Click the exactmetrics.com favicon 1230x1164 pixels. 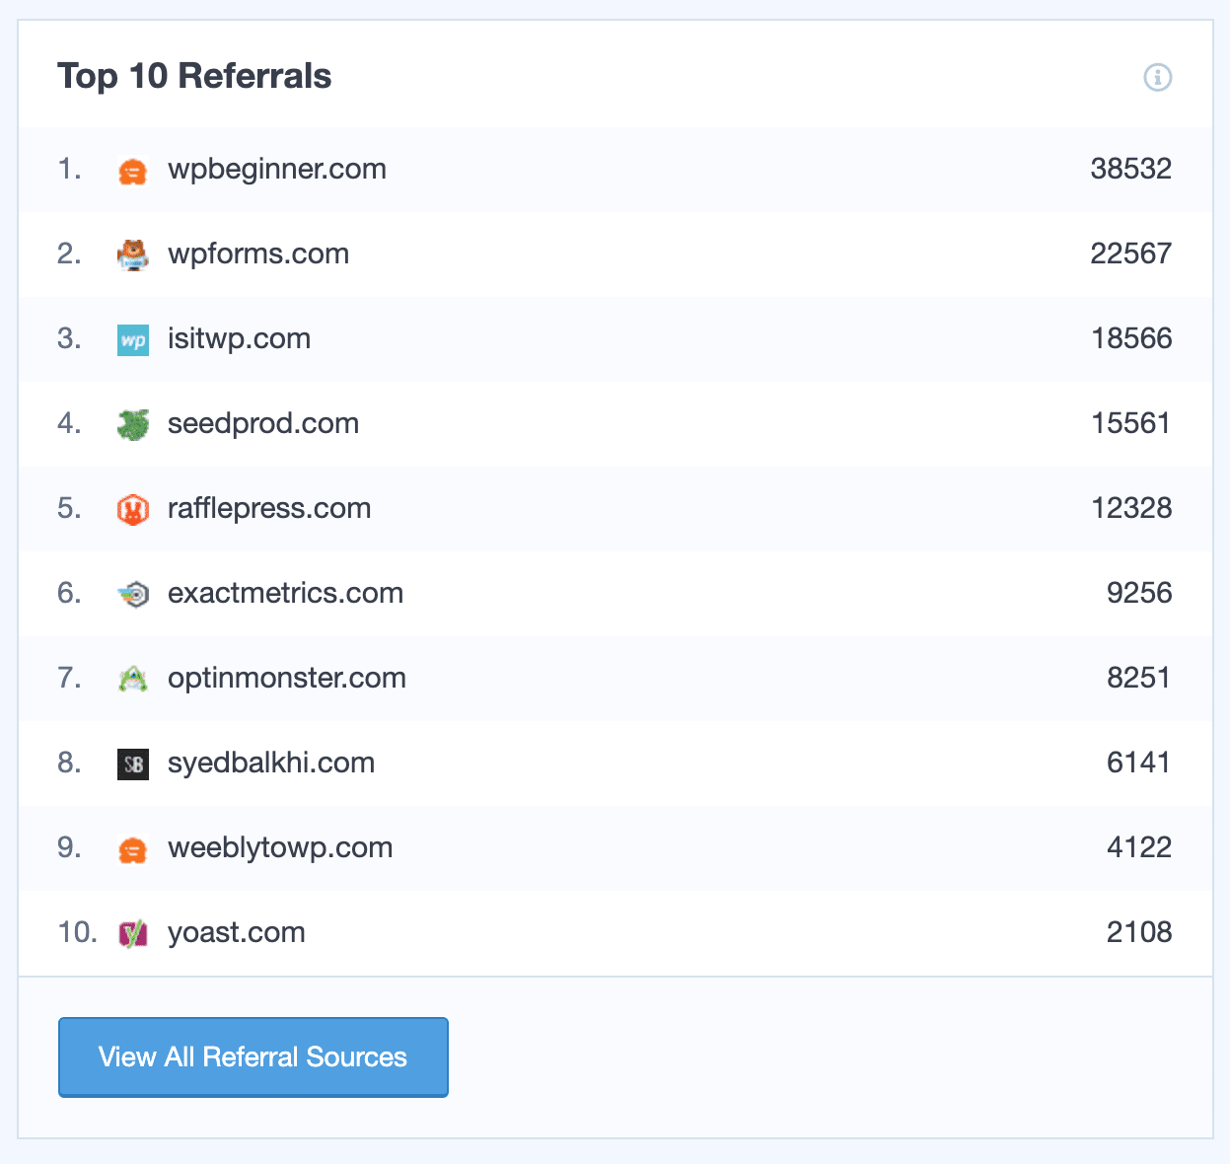coord(133,595)
